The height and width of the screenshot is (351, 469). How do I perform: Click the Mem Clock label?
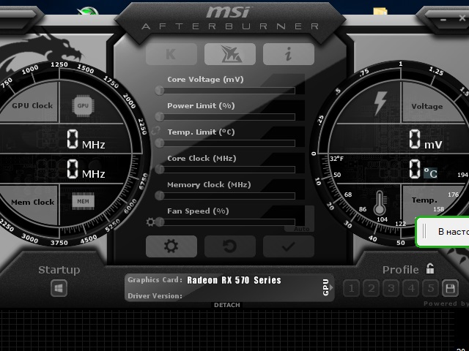pyautogui.click(x=32, y=202)
